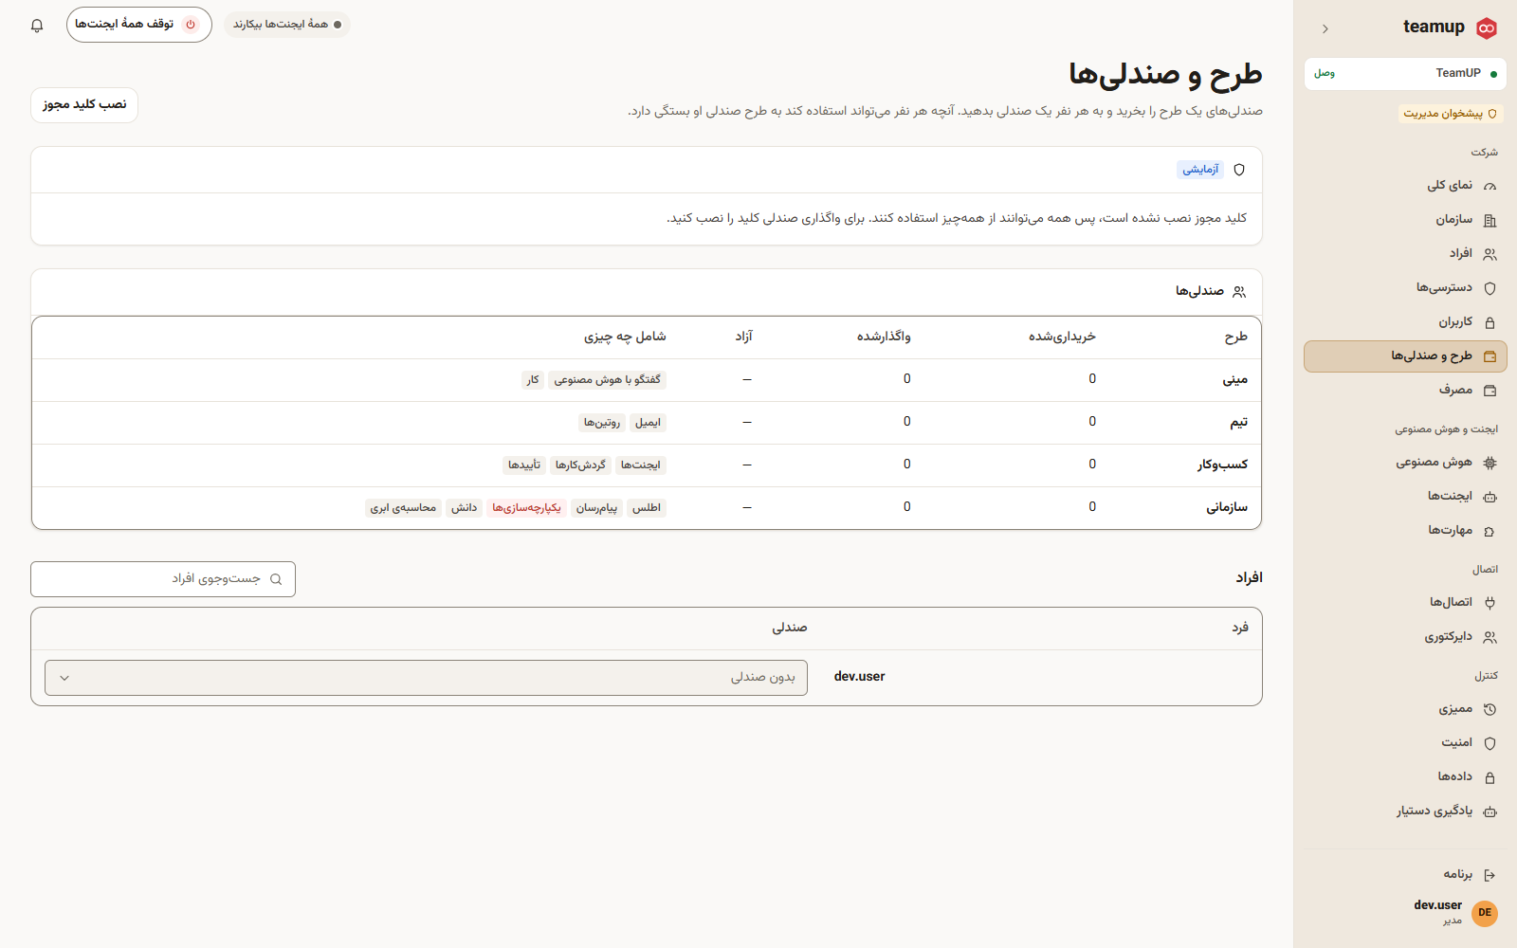This screenshot has height=948, width=1517.
Task: Go to افراد in sidebar
Action: [1405, 254]
